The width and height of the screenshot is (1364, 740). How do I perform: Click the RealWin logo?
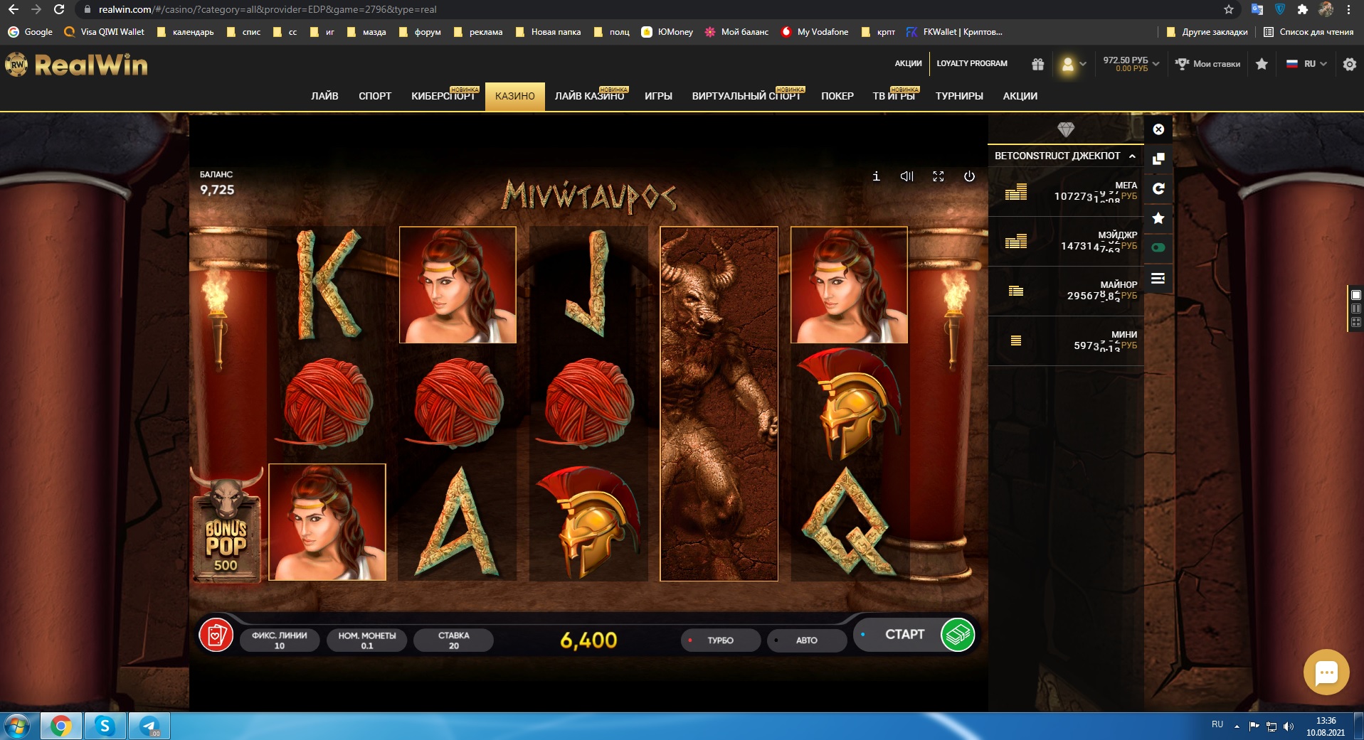(77, 65)
